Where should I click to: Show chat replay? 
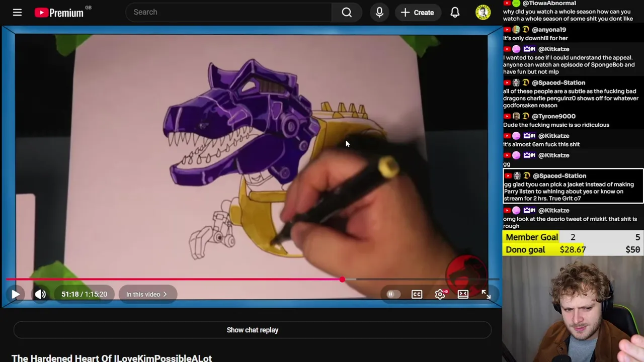(253, 330)
